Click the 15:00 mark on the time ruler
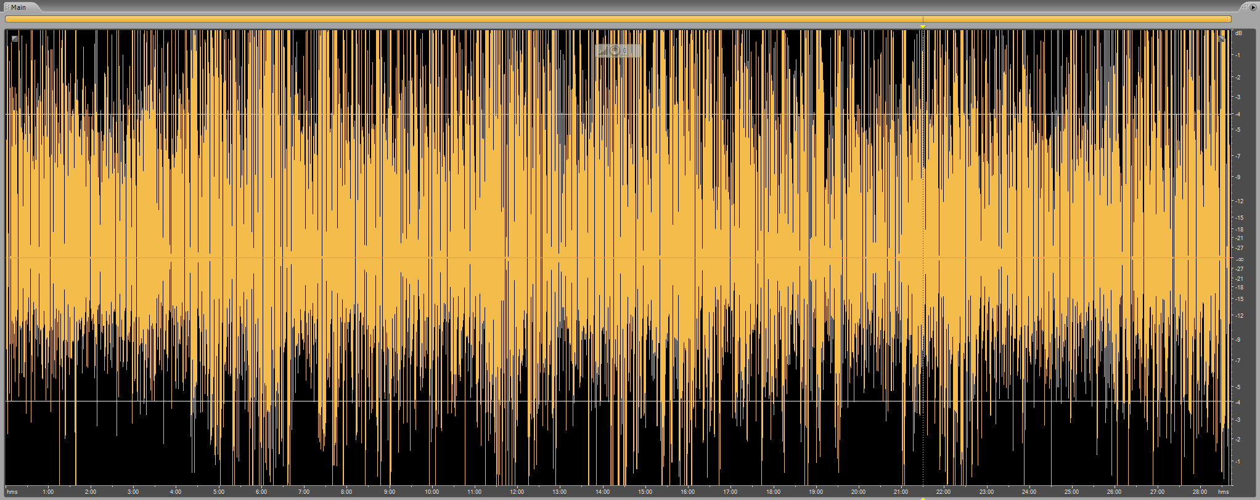 [x=645, y=491]
